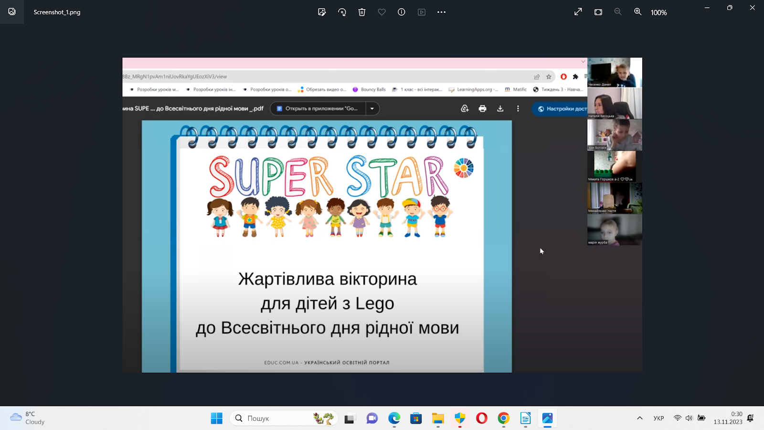Zoom in with plus magnifier
This screenshot has height=430, width=764.
pos(638,12)
